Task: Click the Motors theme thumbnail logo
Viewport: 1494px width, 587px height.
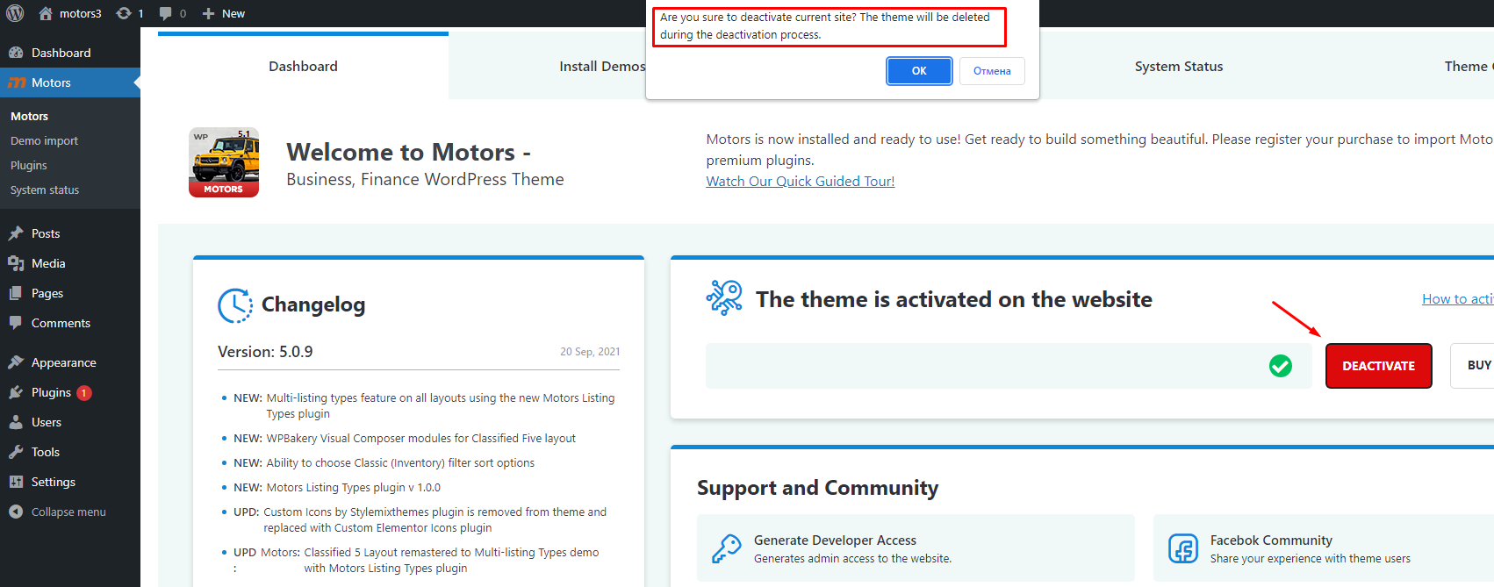Action: pyautogui.click(x=224, y=162)
